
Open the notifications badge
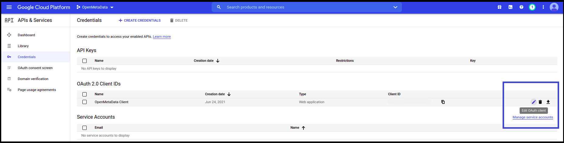(532, 7)
